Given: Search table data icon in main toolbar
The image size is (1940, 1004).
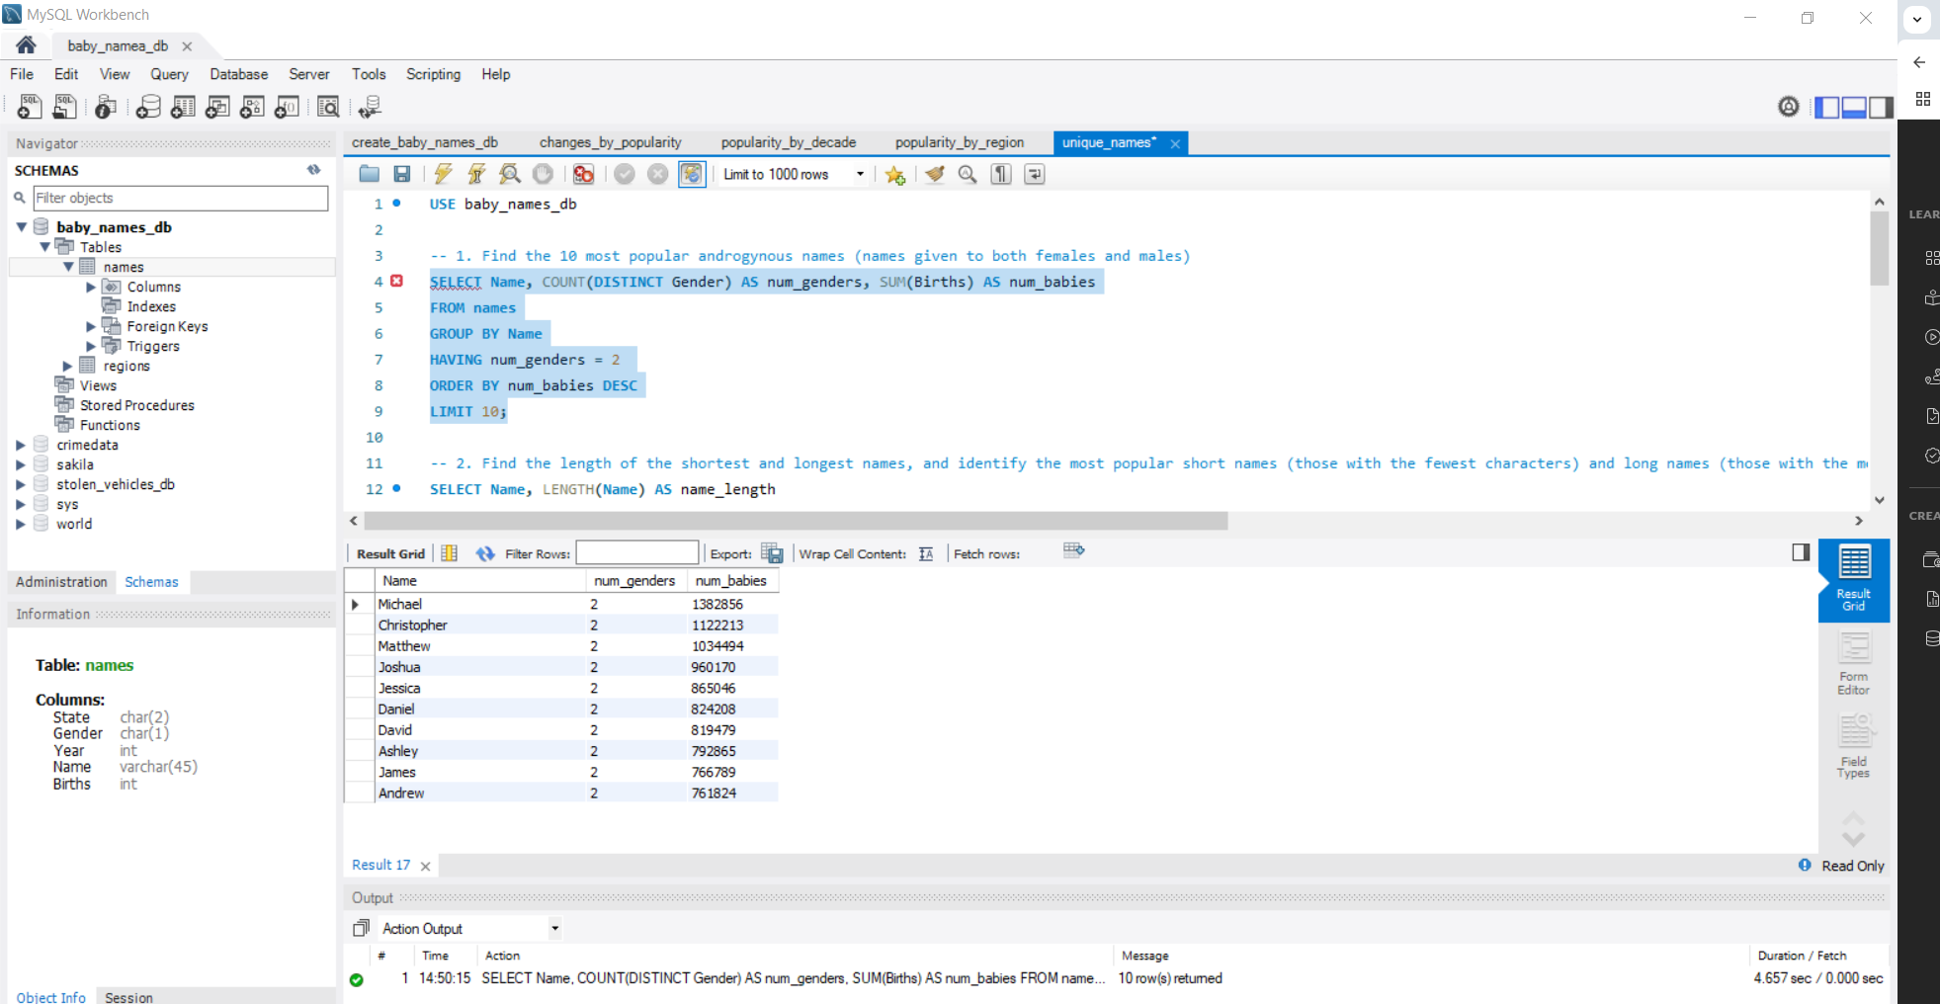Looking at the screenshot, I should coord(328,107).
